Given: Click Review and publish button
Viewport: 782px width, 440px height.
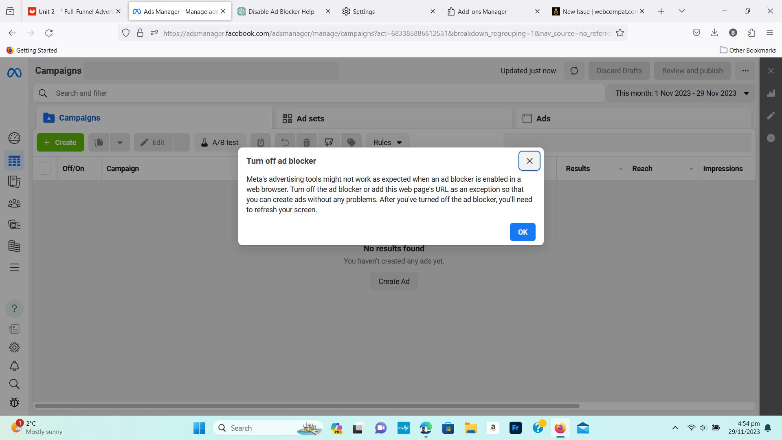Looking at the screenshot, I should point(692,71).
